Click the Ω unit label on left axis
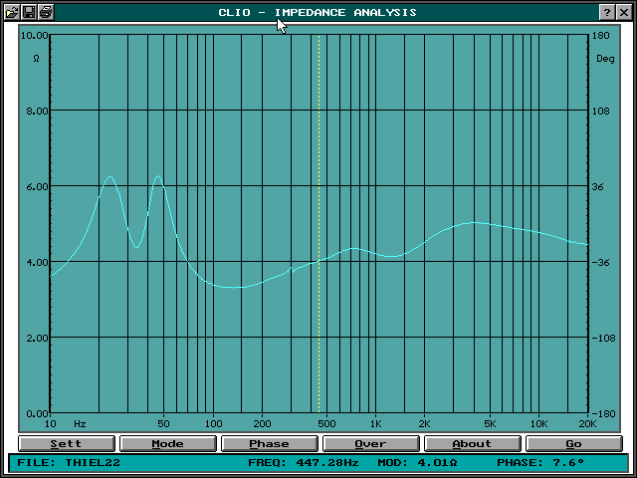637x478 pixels. pyautogui.click(x=36, y=59)
